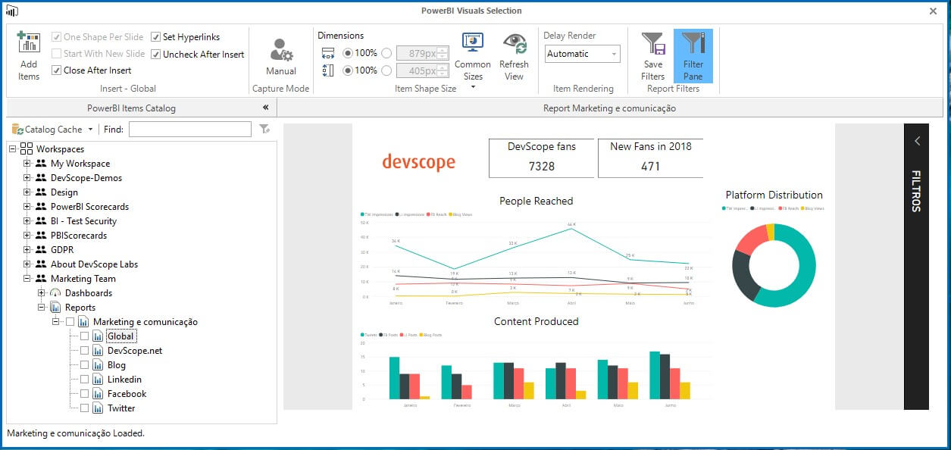Click the Manual capture mode icon

[280, 52]
